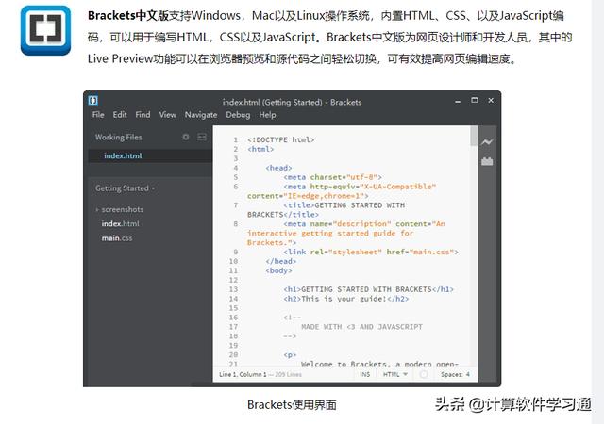Click the Spaces: 4 indentation setting

click(x=455, y=374)
